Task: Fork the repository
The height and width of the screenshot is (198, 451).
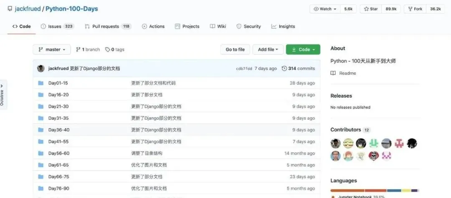Action: coord(415,9)
